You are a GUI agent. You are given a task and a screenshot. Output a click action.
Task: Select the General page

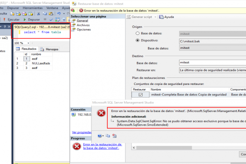82,21
